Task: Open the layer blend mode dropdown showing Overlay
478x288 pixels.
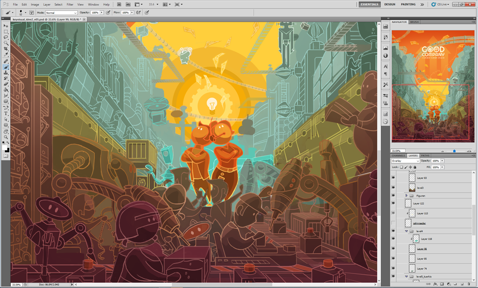Action: click(405, 161)
